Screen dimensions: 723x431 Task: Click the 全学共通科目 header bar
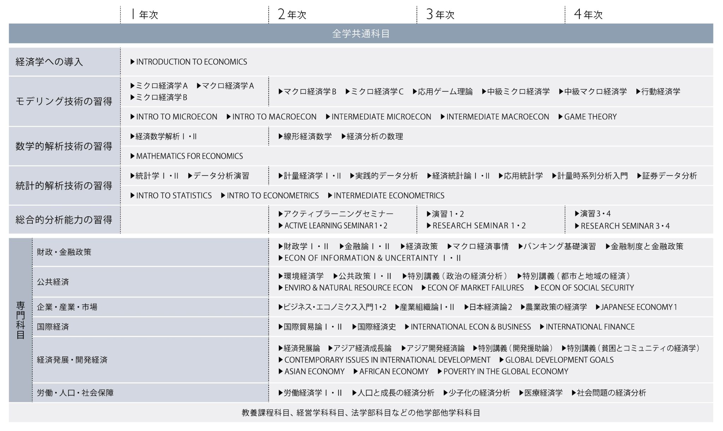tap(361, 34)
